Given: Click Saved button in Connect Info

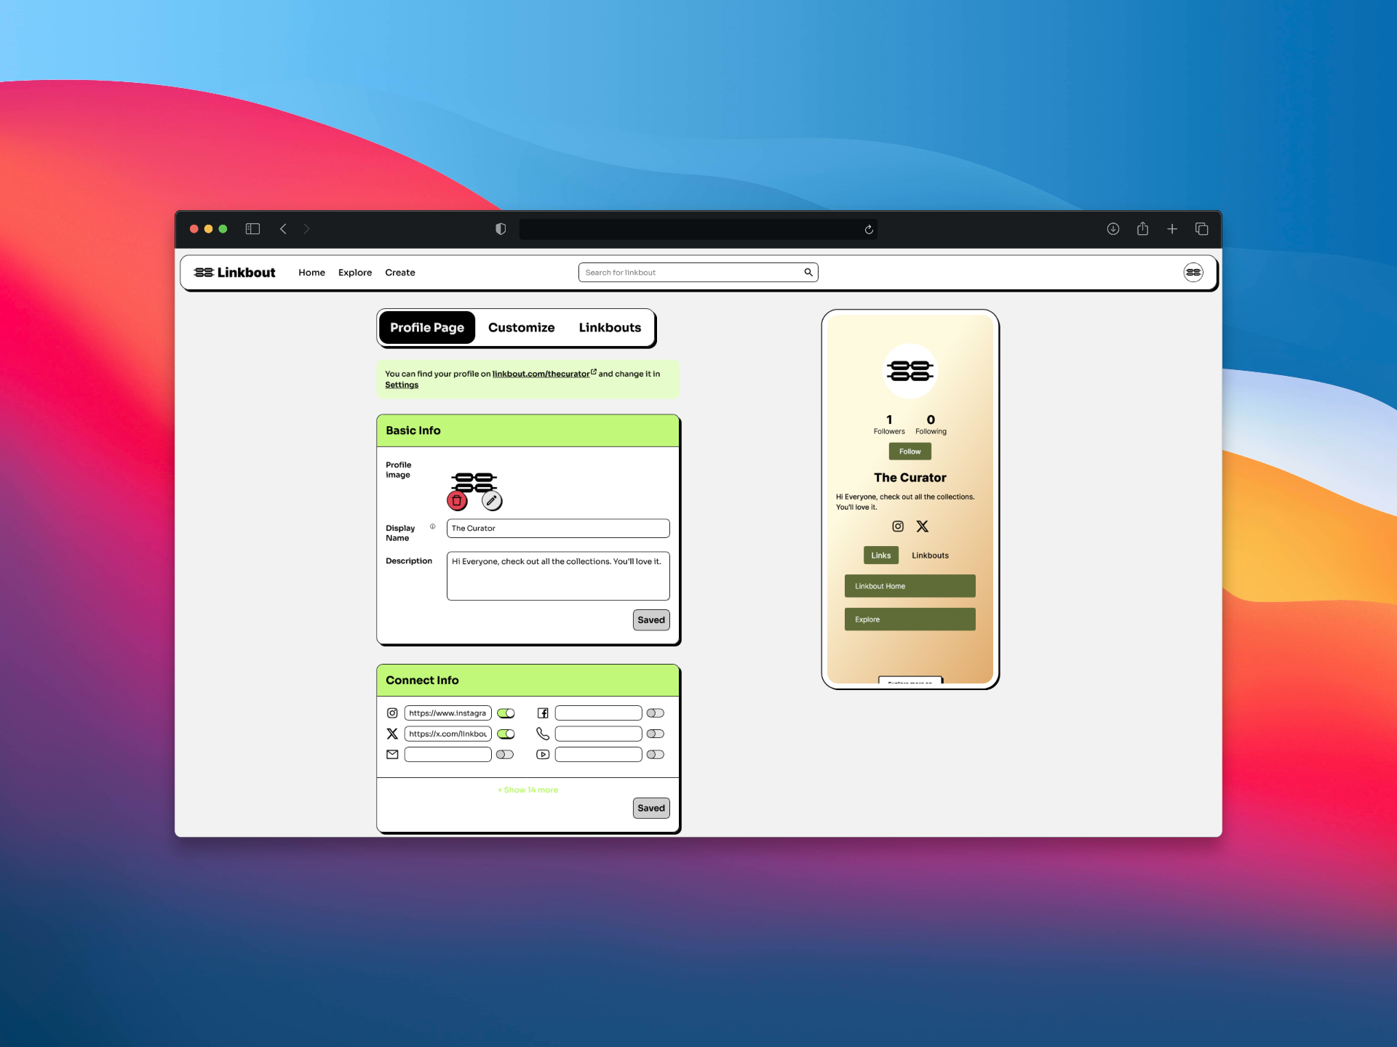Looking at the screenshot, I should point(651,808).
